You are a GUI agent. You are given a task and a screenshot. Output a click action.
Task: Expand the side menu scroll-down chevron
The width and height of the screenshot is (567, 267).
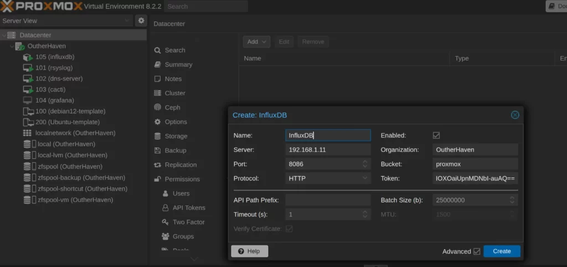coord(194,259)
